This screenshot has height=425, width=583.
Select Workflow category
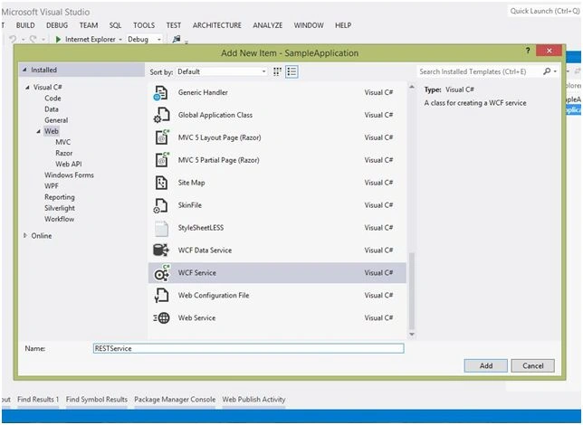(59, 219)
